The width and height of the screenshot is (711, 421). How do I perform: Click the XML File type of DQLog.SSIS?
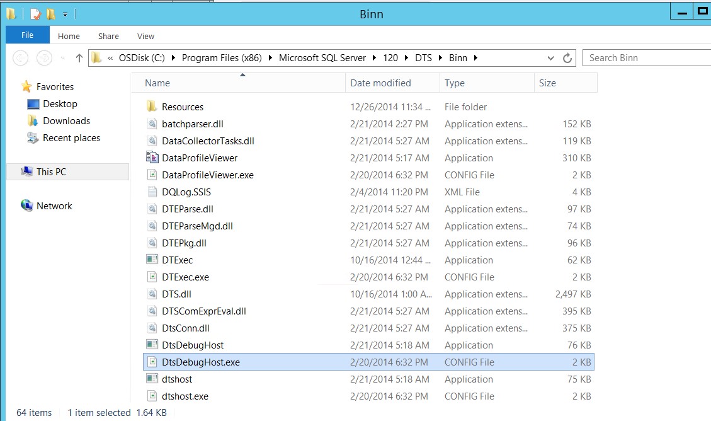(x=462, y=192)
